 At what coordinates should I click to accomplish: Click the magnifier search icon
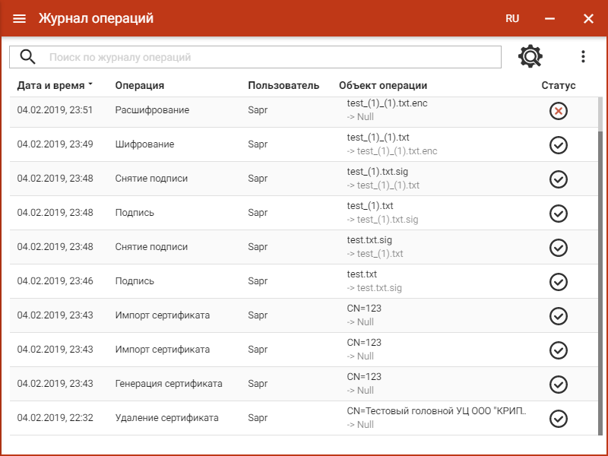28,57
